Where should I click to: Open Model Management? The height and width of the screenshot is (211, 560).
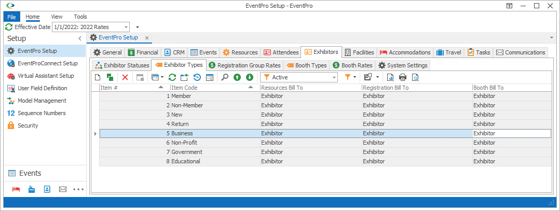coord(45,101)
